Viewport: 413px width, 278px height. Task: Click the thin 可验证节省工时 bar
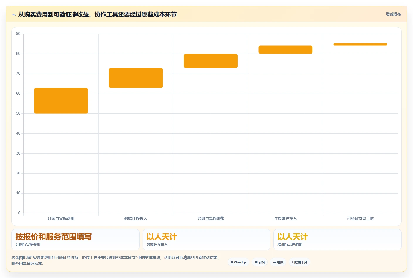(360, 44)
